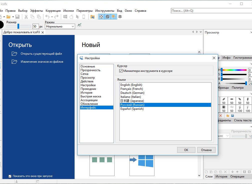Screen dimensions: 252x184
Task: Open the Иконки menu
Action: [x=68, y=11]
